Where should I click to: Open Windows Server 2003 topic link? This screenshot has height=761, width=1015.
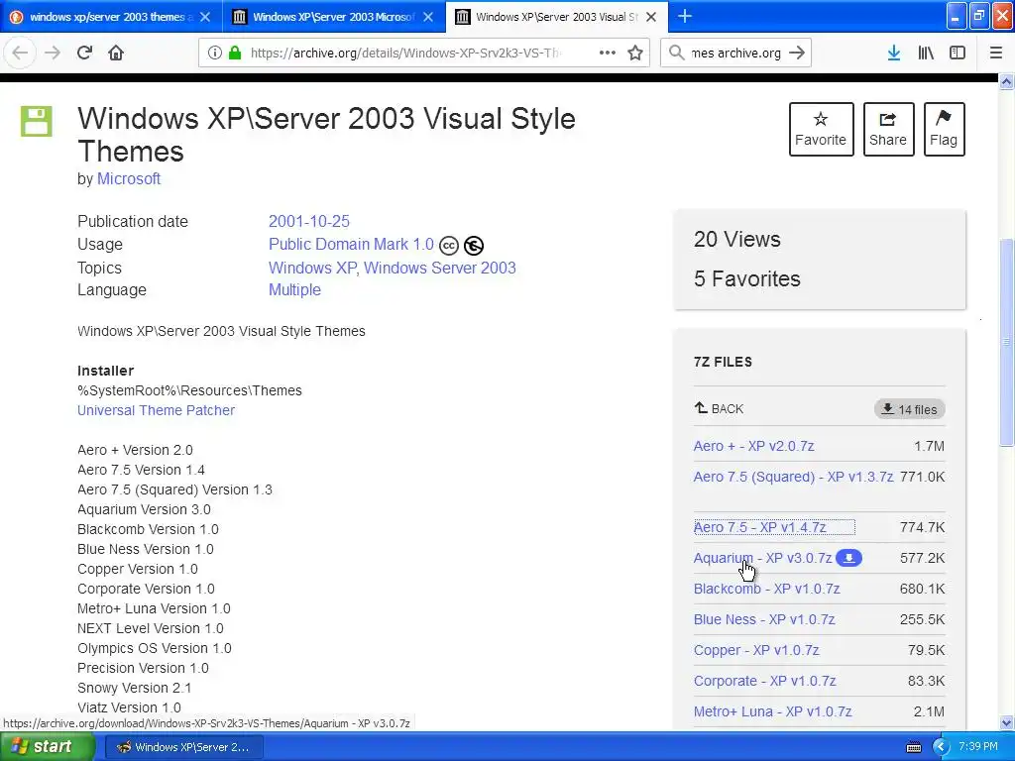click(x=439, y=268)
